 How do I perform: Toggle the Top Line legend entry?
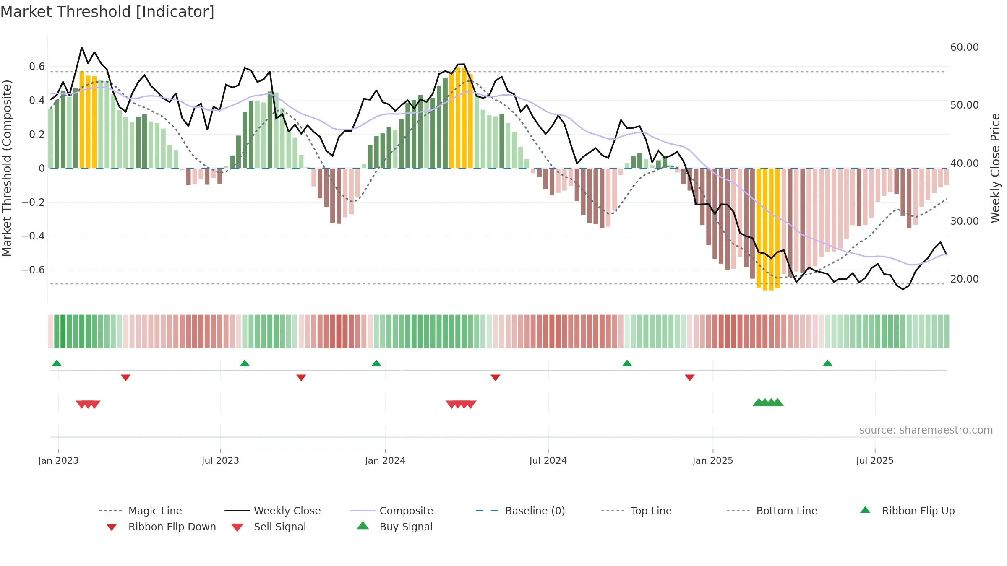pos(637,511)
